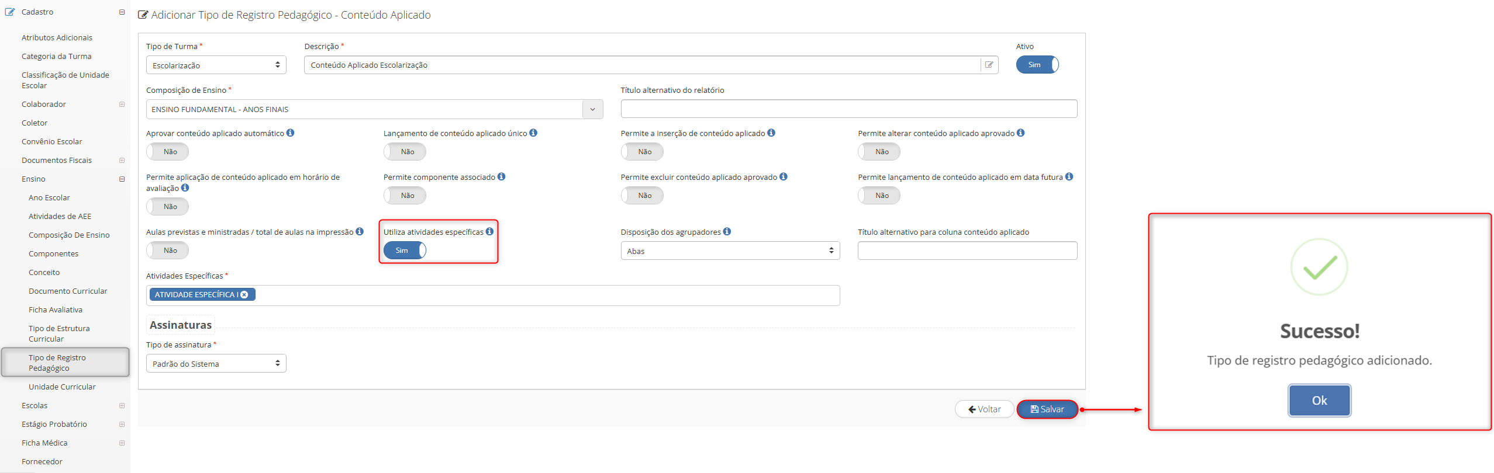Open the Tipo de Turma dropdown
This screenshot has width=1494, height=473.
216,65
